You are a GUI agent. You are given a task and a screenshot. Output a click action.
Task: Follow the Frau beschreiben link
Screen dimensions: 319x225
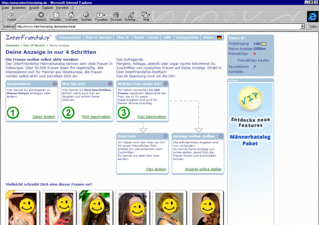tap(152, 117)
